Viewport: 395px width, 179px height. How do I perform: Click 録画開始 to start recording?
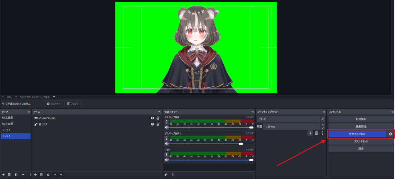click(361, 126)
